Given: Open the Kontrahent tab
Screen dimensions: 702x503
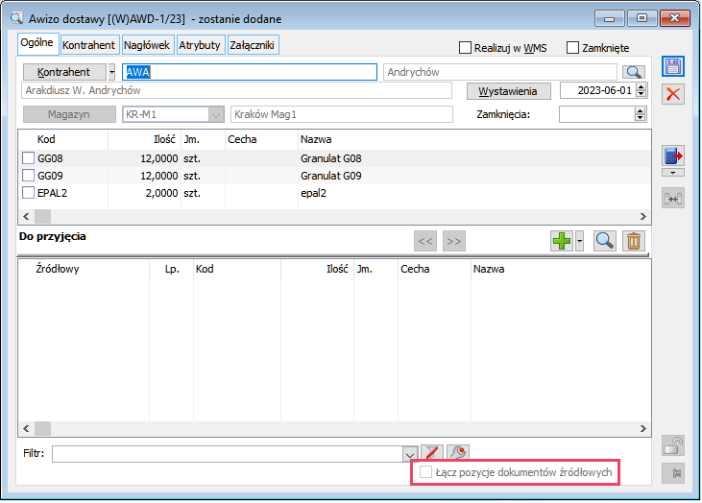Looking at the screenshot, I should (89, 45).
